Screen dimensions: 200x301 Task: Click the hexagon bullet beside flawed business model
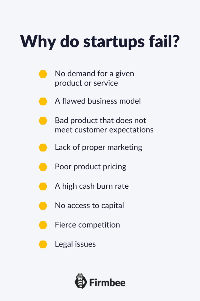click(43, 101)
